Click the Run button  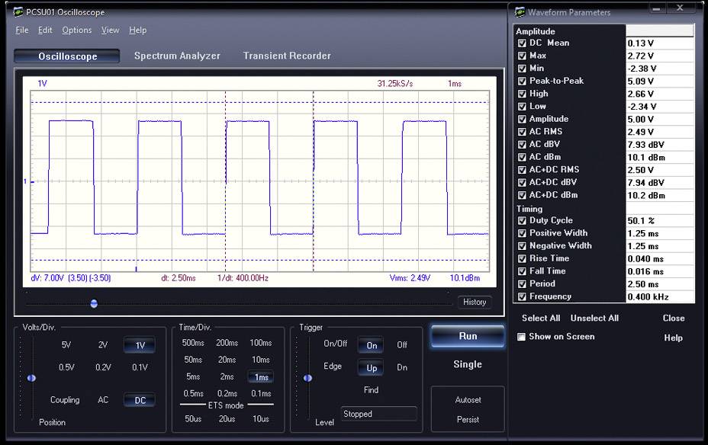click(x=467, y=335)
